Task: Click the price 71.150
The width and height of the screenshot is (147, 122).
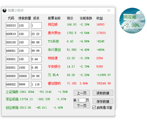Action: [x=72, y=83]
